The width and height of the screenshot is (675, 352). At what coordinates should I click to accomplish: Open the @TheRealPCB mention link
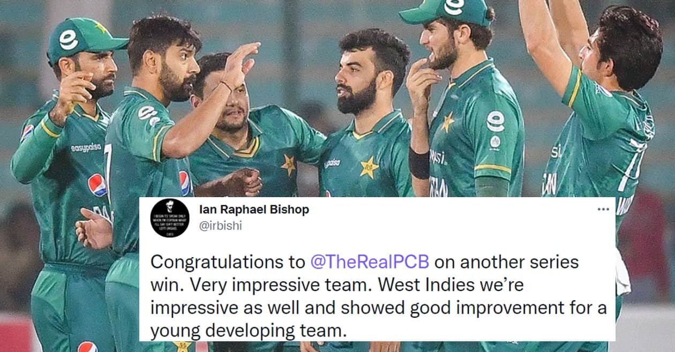(x=370, y=263)
